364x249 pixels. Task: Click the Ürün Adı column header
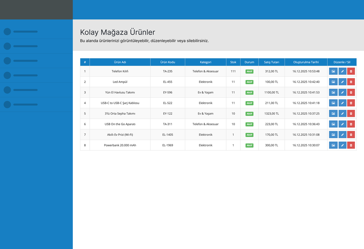pos(120,62)
